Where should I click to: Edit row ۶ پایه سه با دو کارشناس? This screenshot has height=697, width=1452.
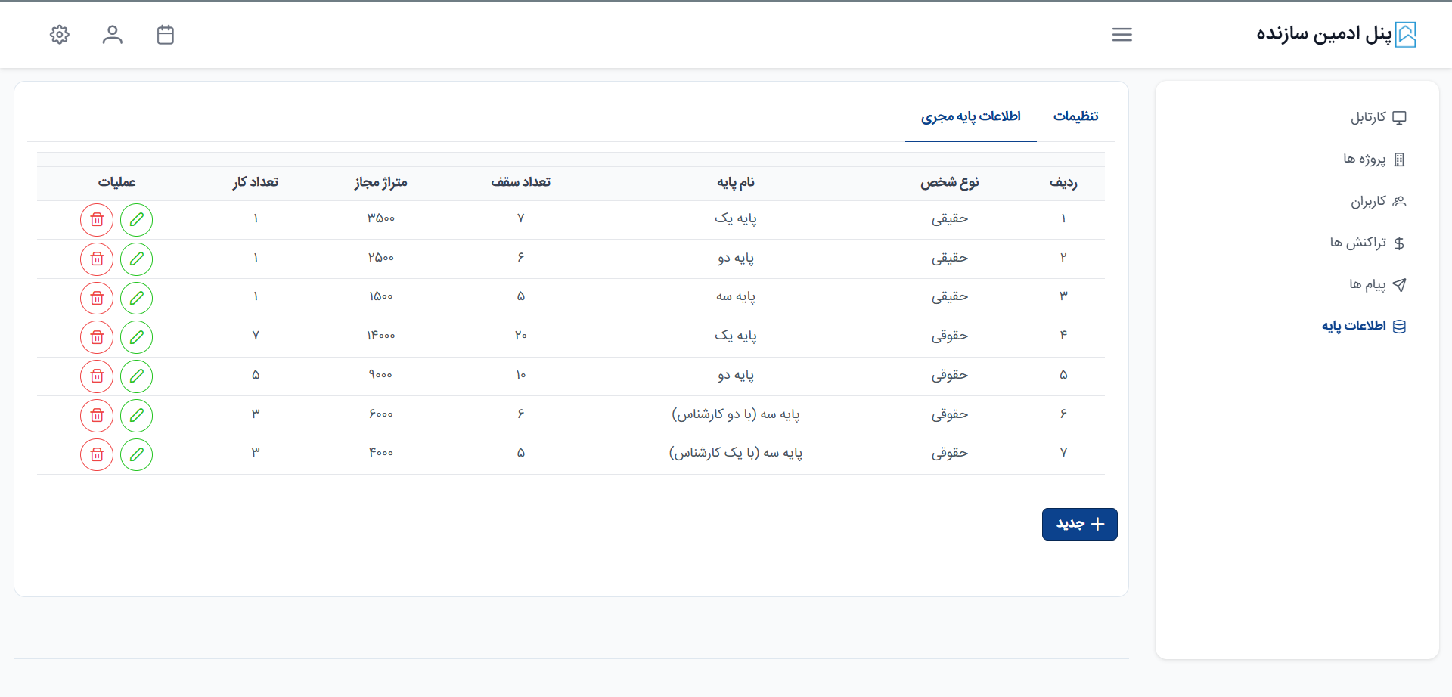coord(136,415)
